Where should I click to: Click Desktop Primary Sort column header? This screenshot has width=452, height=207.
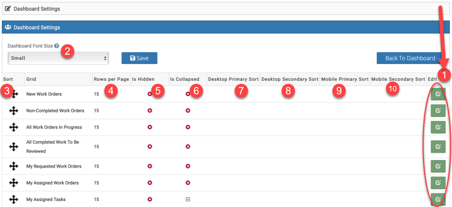(x=233, y=79)
